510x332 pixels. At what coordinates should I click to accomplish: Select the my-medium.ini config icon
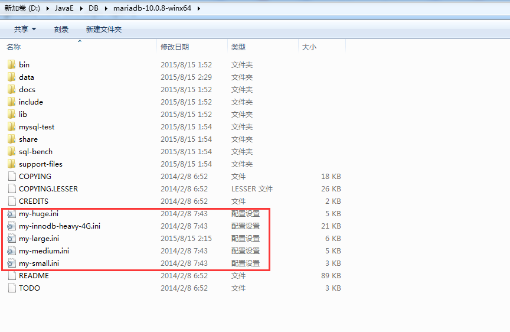[x=11, y=250]
